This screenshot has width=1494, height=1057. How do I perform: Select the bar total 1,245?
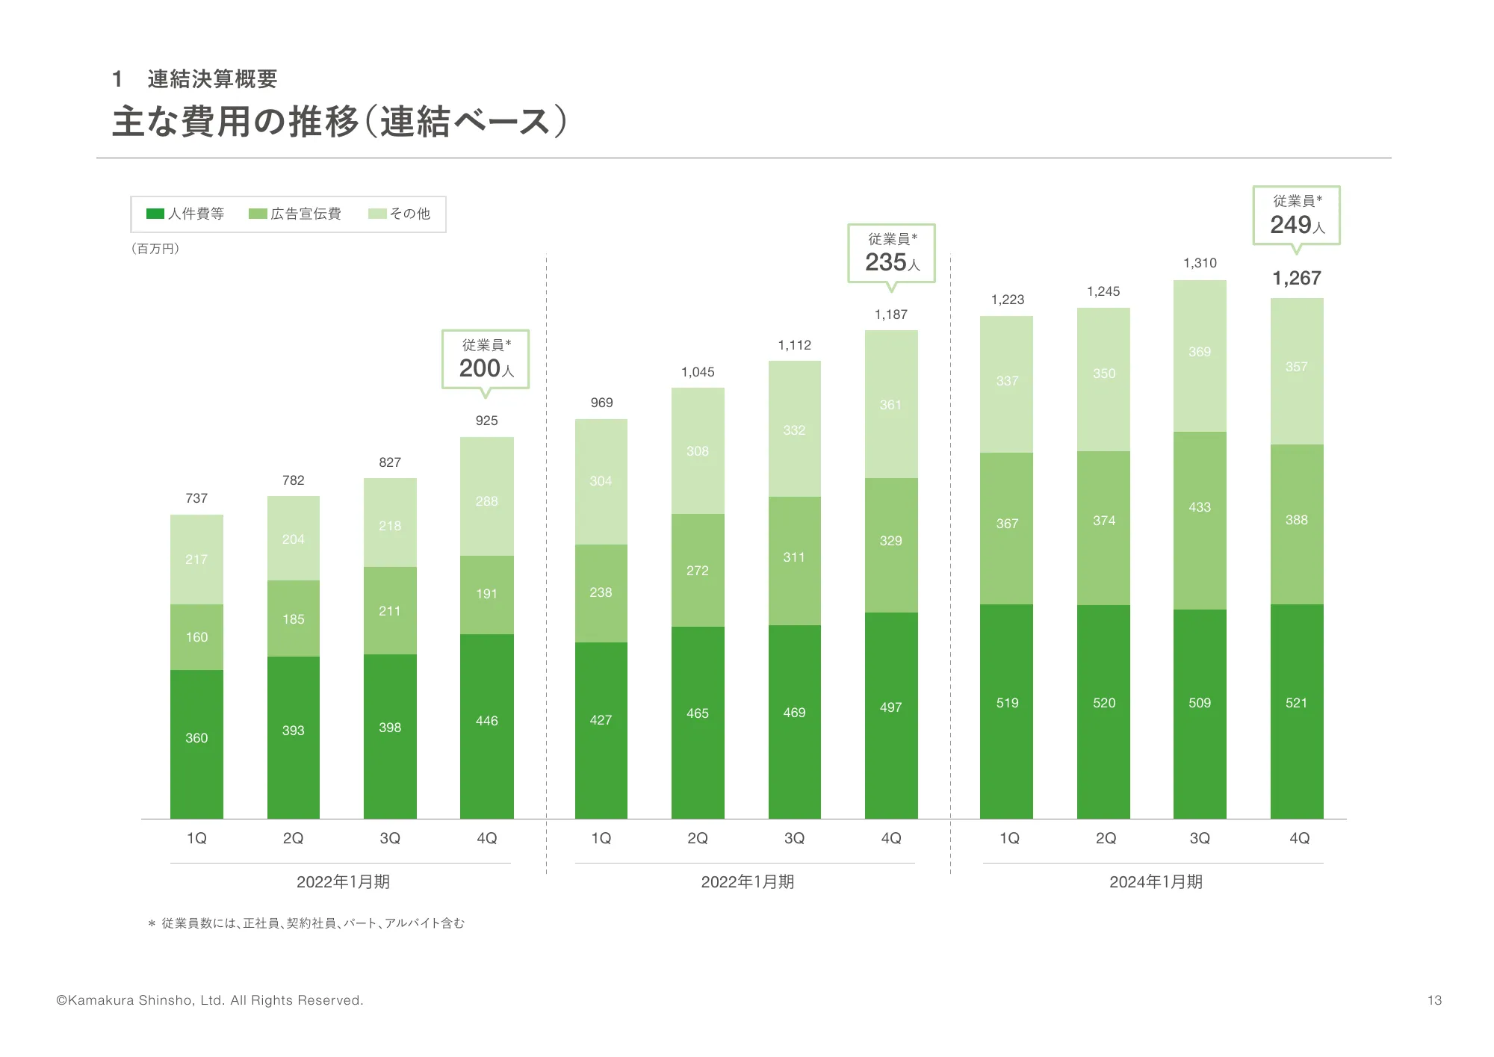1103,291
